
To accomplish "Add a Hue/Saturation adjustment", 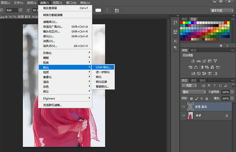I will point(190,67).
